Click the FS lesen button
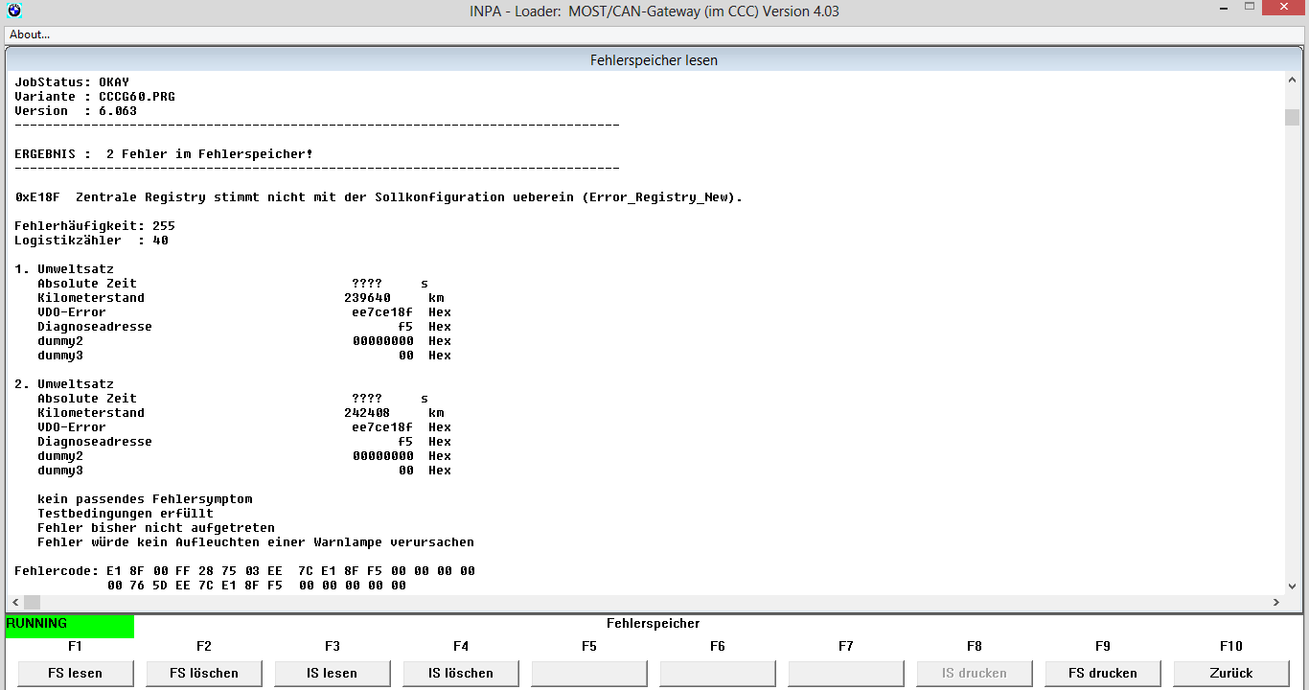1309x690 pixels. [75, 673]
